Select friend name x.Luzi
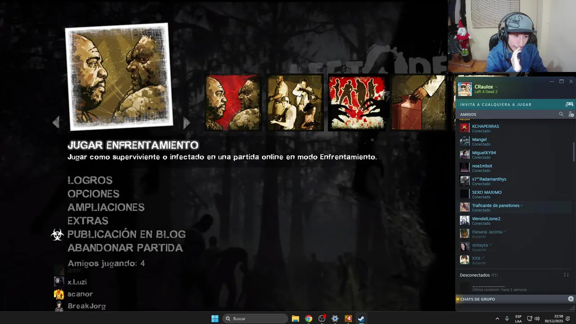Viewport: 576px width, 324px height. (77, 282)
